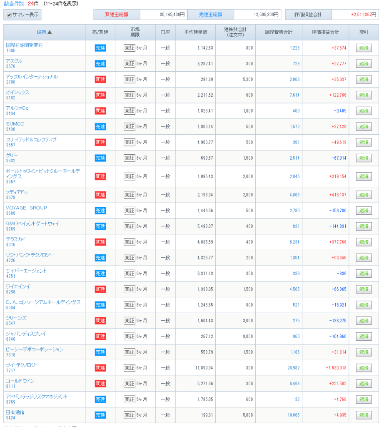
Task: Open グリー stock link
Action: tap(12, 155)
